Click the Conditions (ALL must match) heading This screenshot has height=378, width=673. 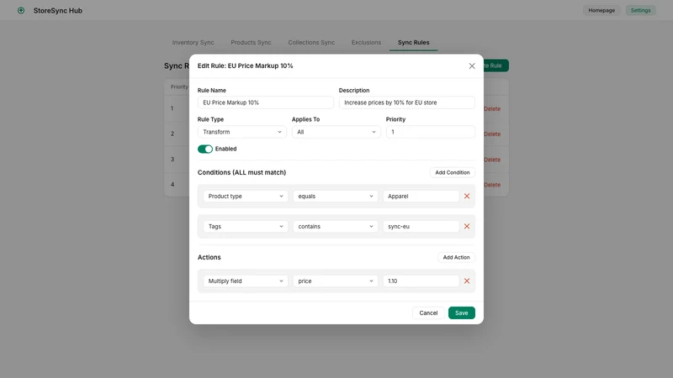(x=241, y=172)
